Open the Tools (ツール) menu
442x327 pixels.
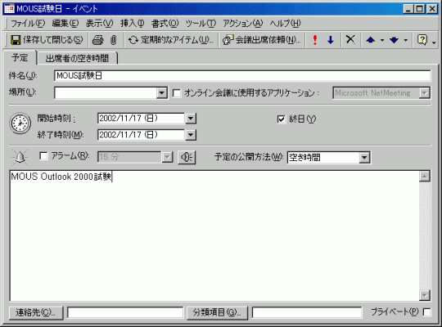201,24
